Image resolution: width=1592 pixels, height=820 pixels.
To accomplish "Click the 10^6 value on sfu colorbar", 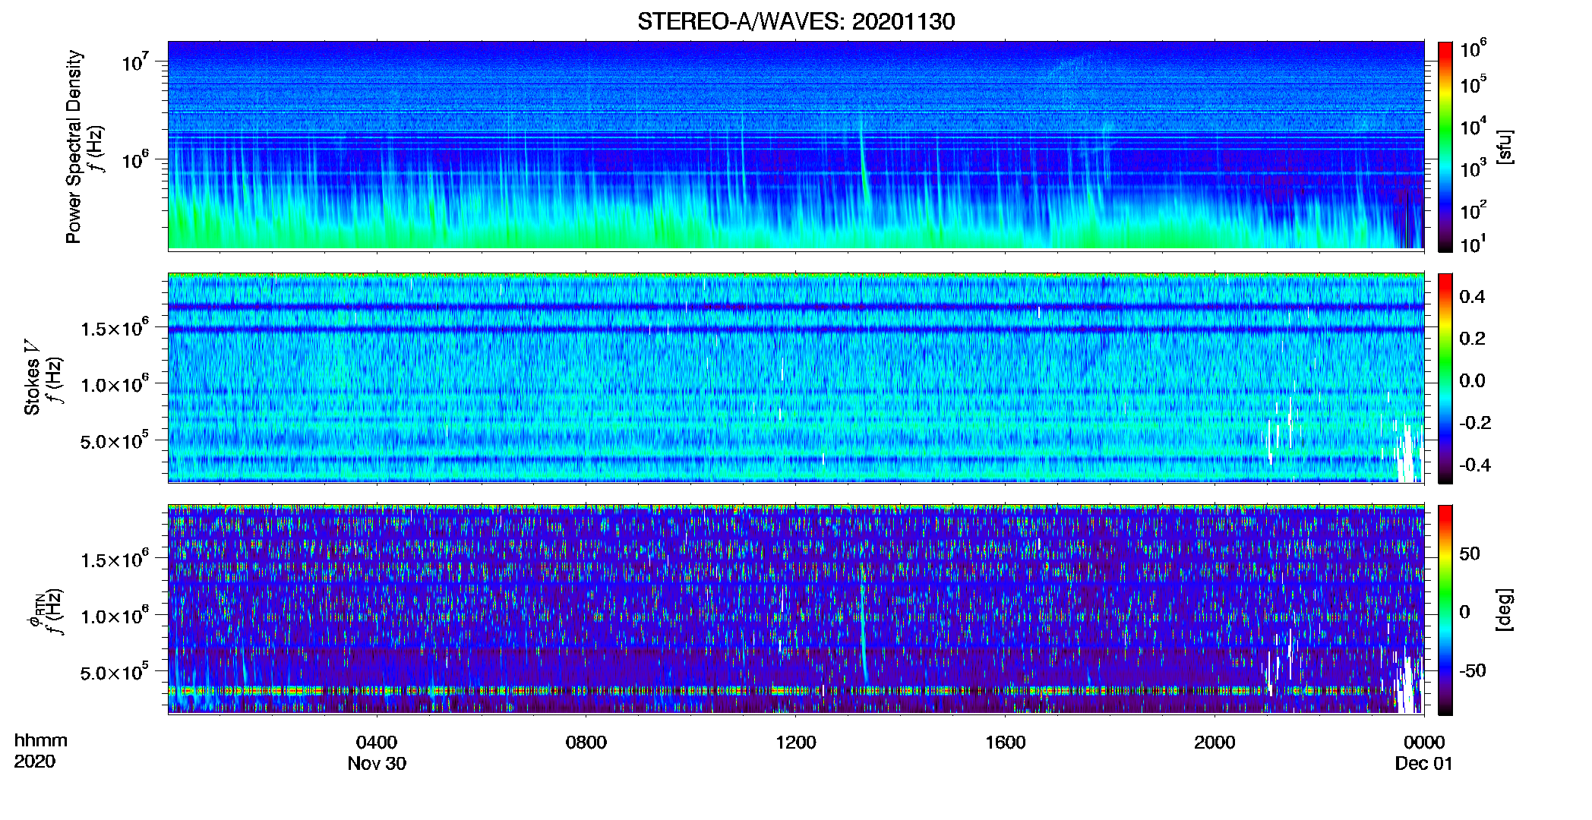I will coord(1474,49).
